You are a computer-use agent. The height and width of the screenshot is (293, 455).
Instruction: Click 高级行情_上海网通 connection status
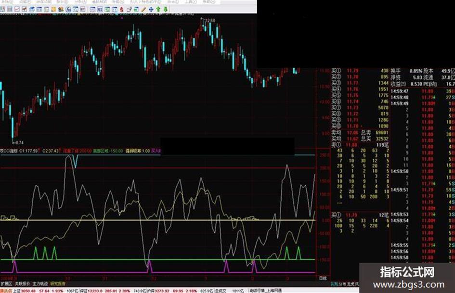tap(265, 291)
